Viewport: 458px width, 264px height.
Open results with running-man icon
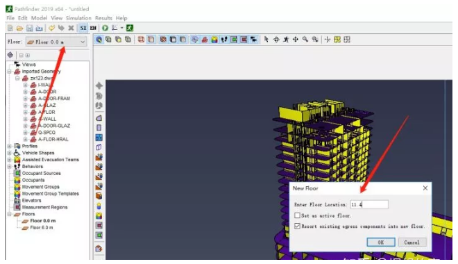(x=130, y=28)
